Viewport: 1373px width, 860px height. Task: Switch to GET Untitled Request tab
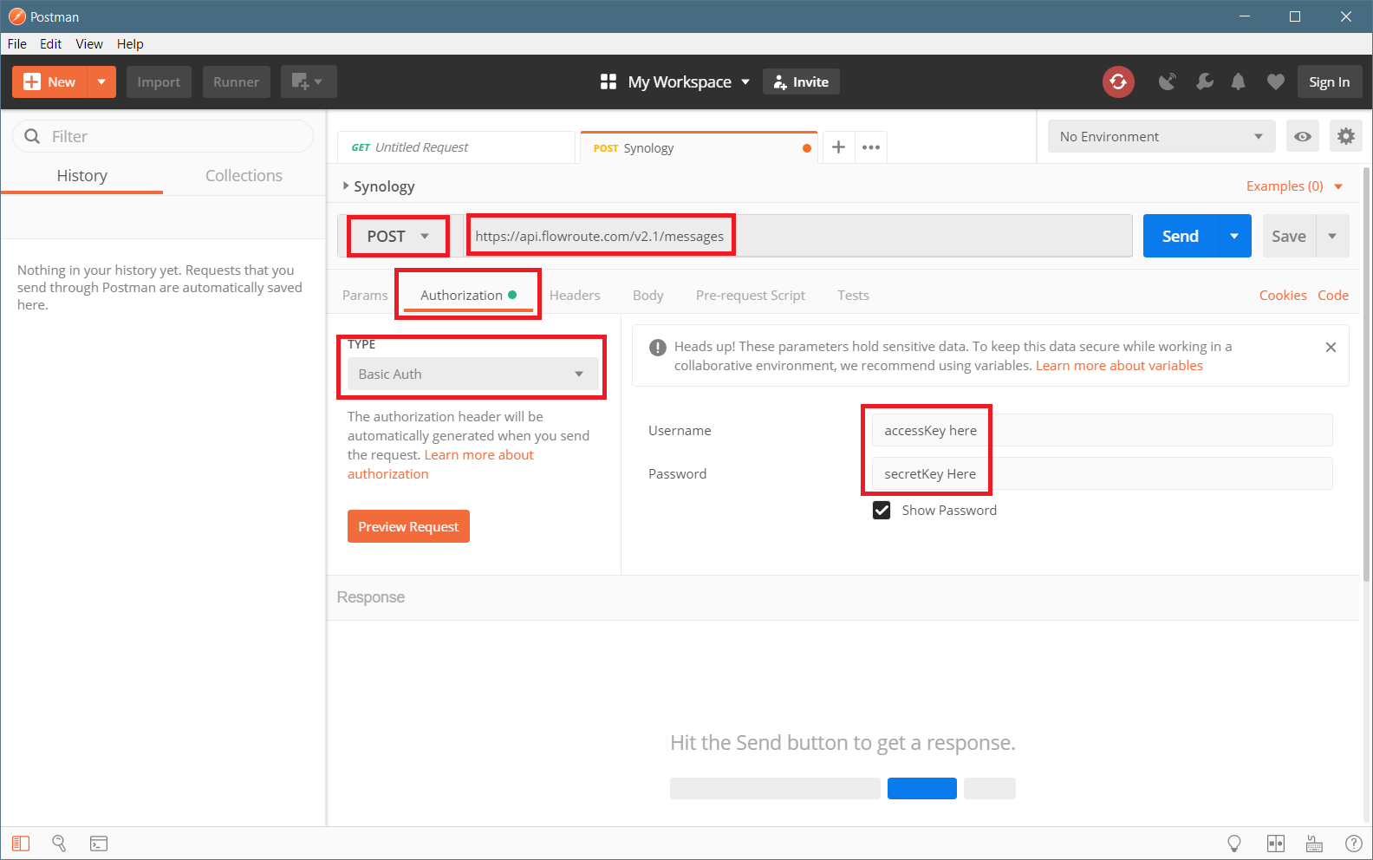pyautogui.click(x=456, y=147)
